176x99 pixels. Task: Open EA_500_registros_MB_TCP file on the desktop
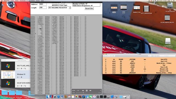(x=167, y=18)
